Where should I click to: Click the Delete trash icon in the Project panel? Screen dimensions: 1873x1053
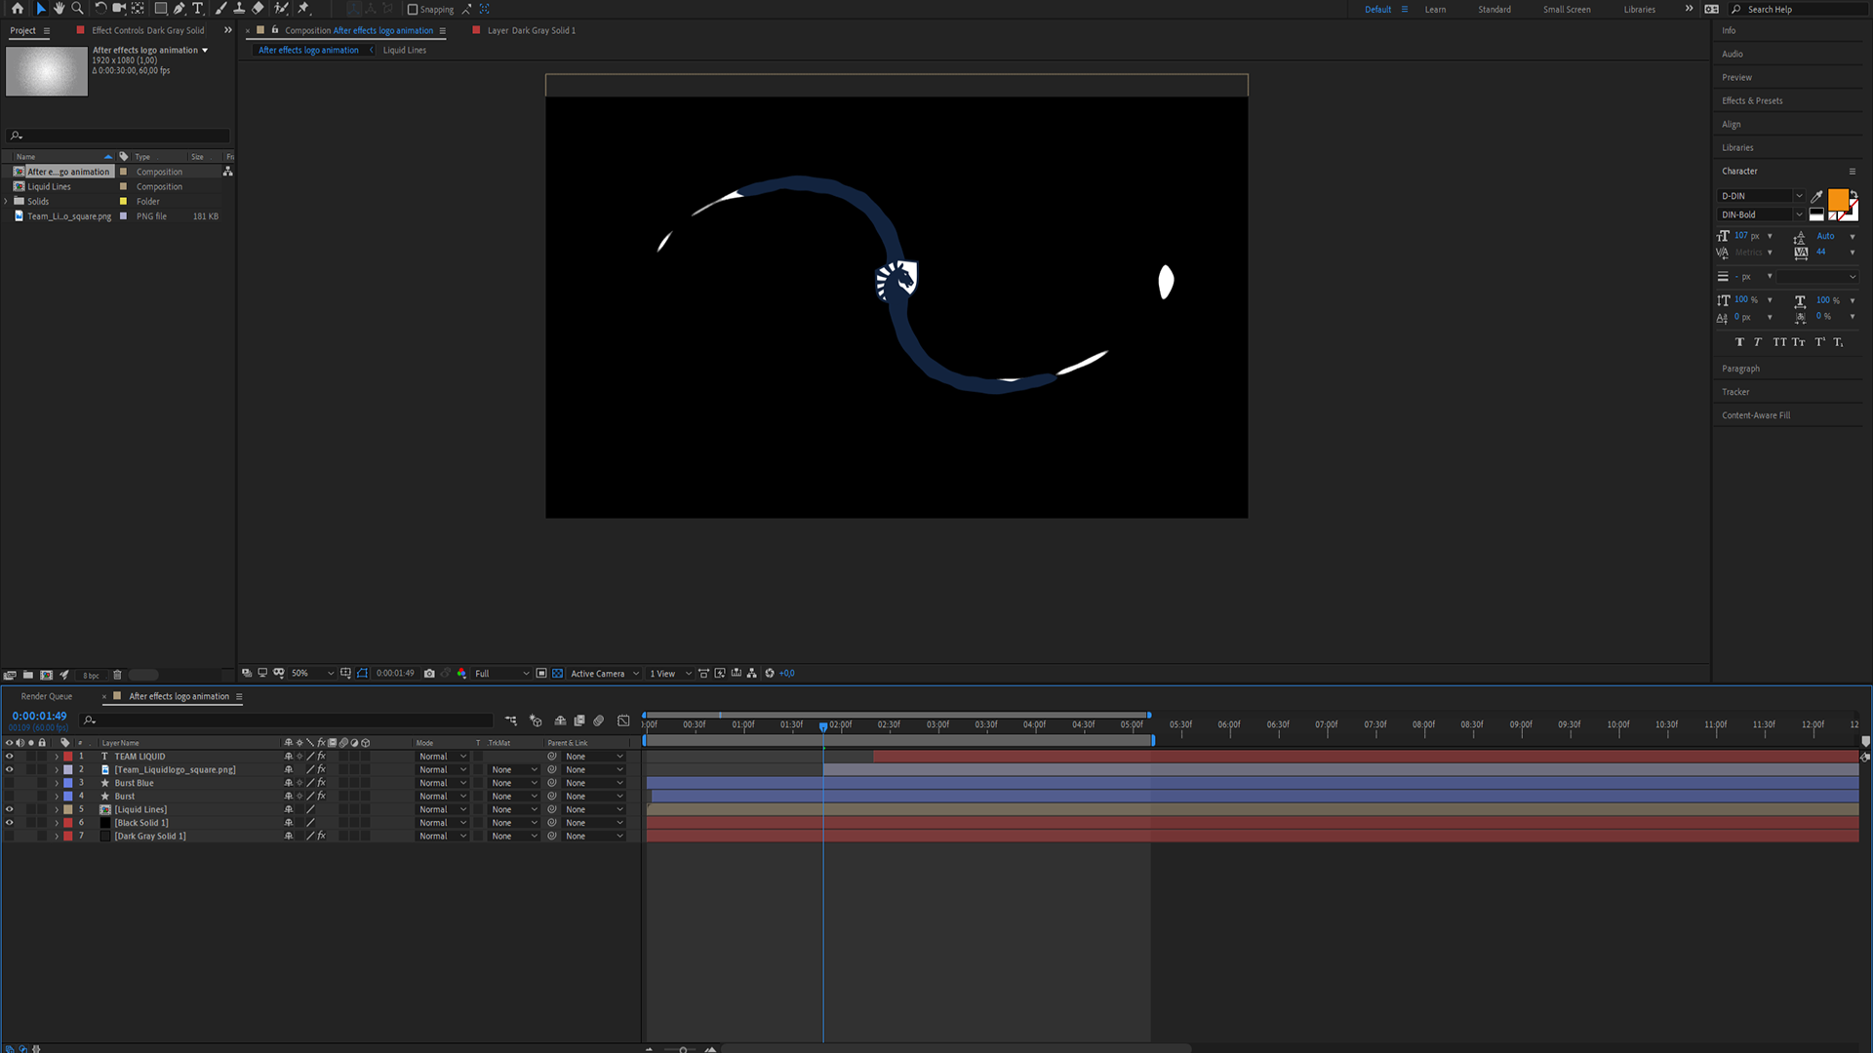tap(117, 675)
